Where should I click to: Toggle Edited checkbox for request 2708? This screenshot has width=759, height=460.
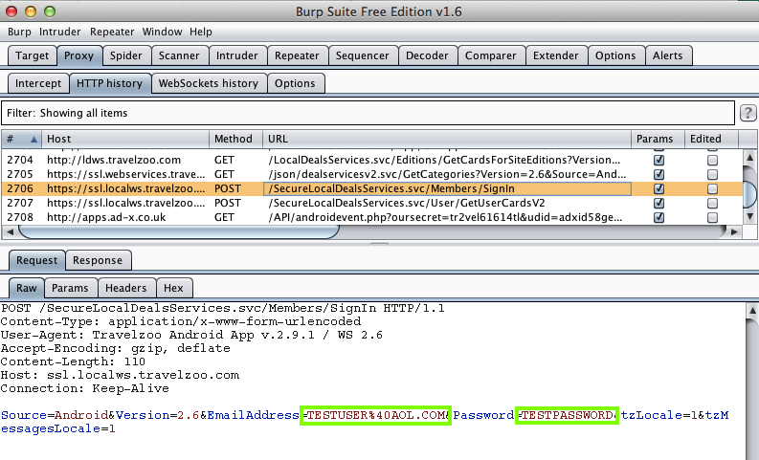(x=712, y=217)
